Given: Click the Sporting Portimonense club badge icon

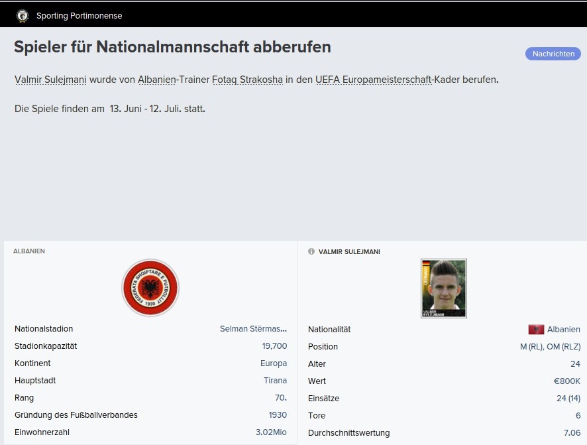Looking at the screenshot, I should coord(23,15).
